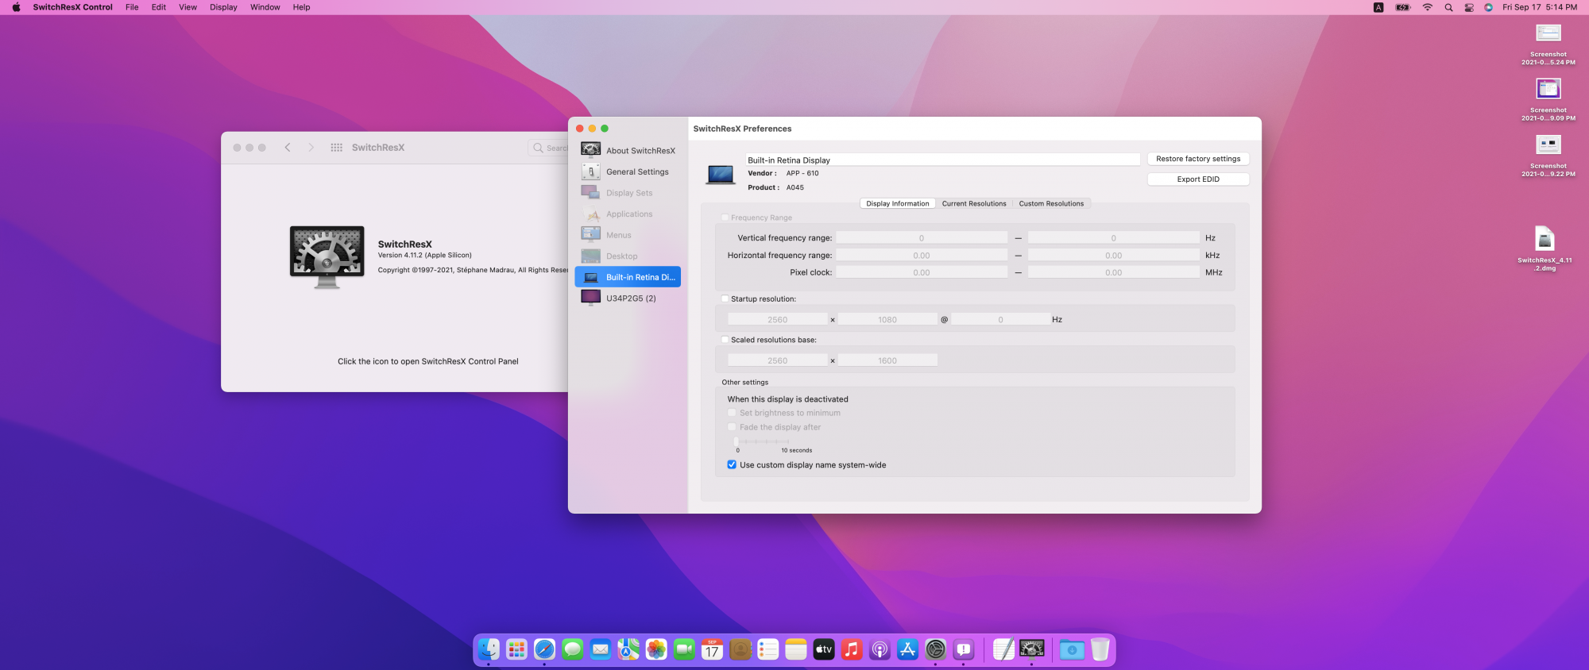Enable the Startup resolution checkbox
This screenshot has width=1589, height=670.
coord(725,299)
